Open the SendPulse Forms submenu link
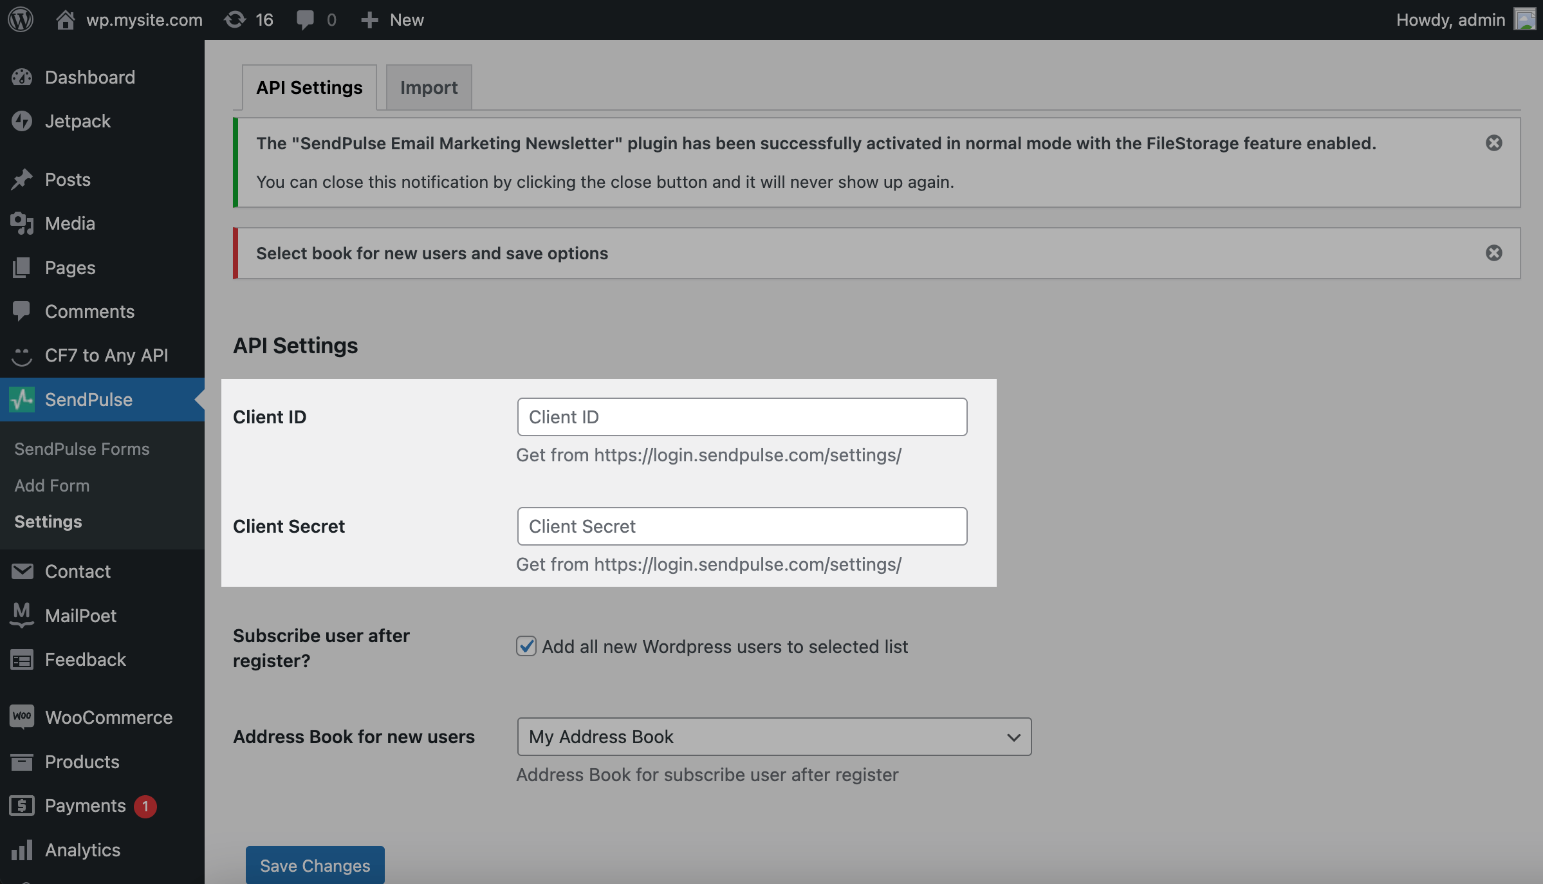 [82, 449]
